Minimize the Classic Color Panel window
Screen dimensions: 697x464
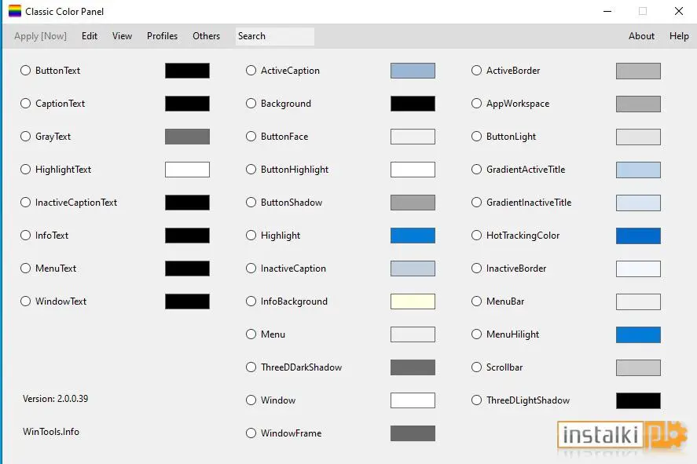coord(607,11)
